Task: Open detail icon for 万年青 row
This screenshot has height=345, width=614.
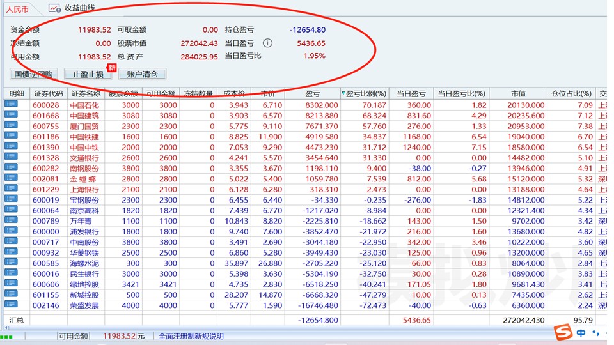Action: tap(11, 220)
